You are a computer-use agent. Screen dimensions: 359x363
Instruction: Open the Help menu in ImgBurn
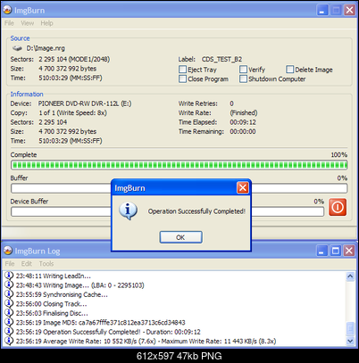[x=46, y=23]
